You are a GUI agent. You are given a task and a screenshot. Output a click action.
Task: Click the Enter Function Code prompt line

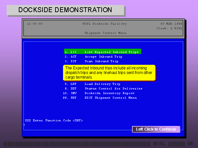54,120
